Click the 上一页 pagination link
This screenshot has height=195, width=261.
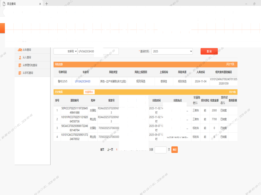point(110,149)
